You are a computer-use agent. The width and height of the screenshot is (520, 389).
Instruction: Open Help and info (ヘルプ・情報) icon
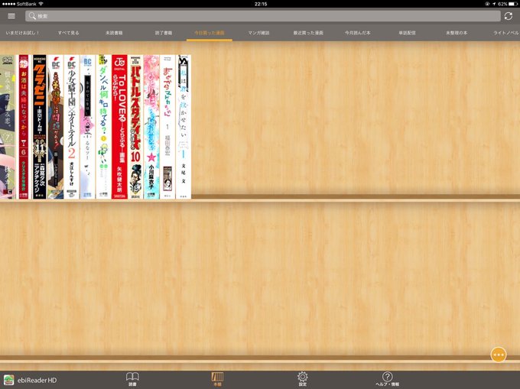click(388, 379)
